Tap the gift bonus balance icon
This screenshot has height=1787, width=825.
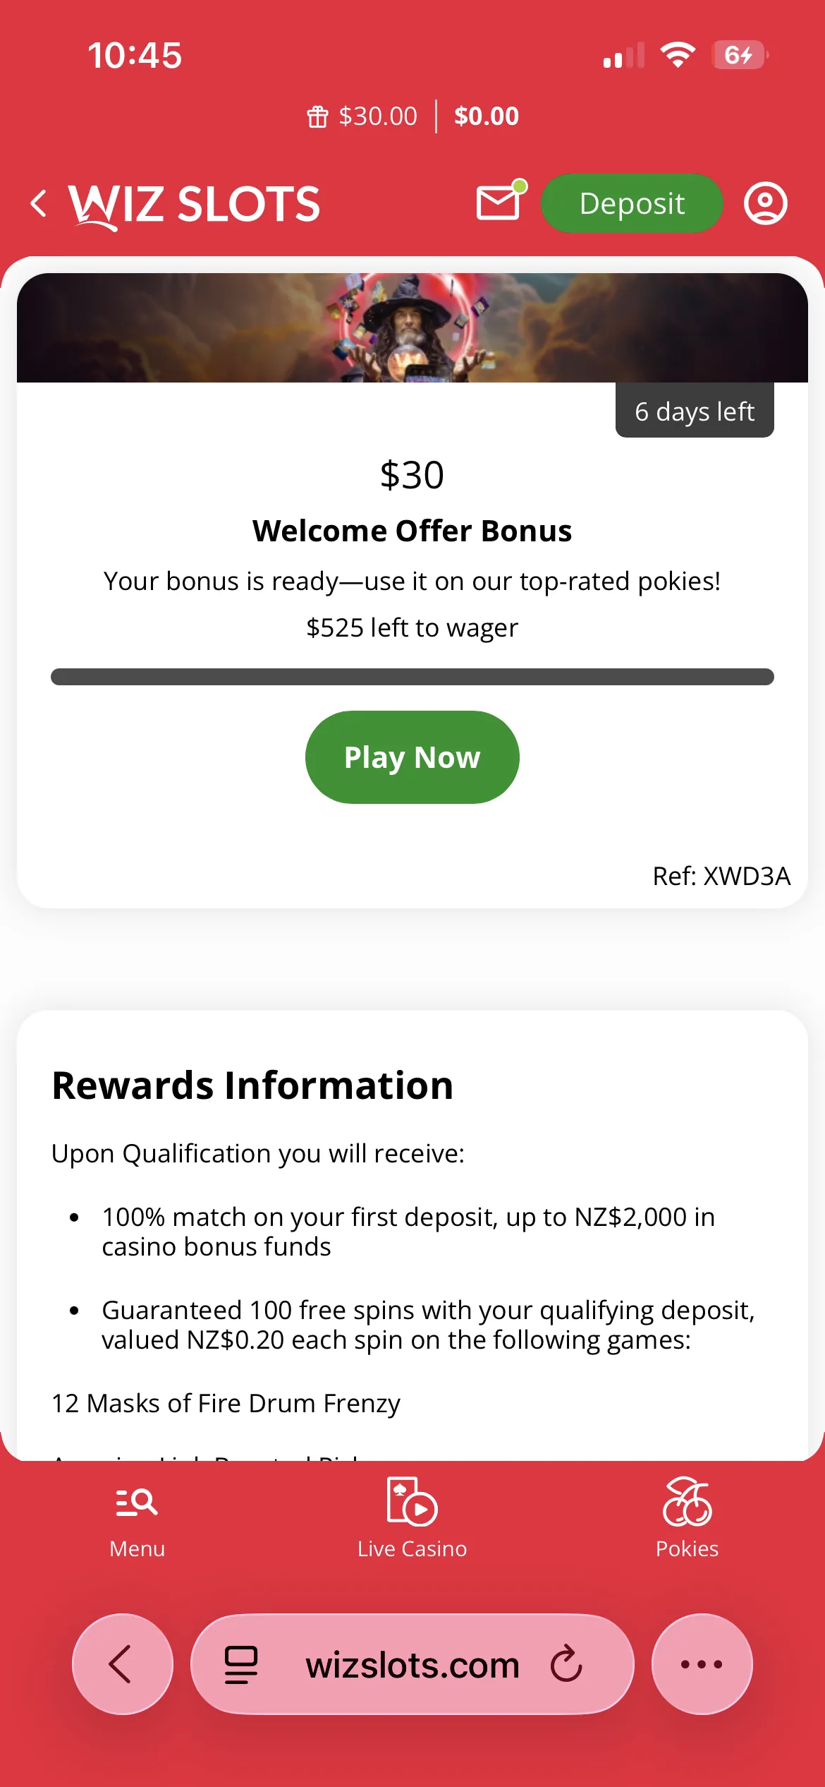click(317, 116)
